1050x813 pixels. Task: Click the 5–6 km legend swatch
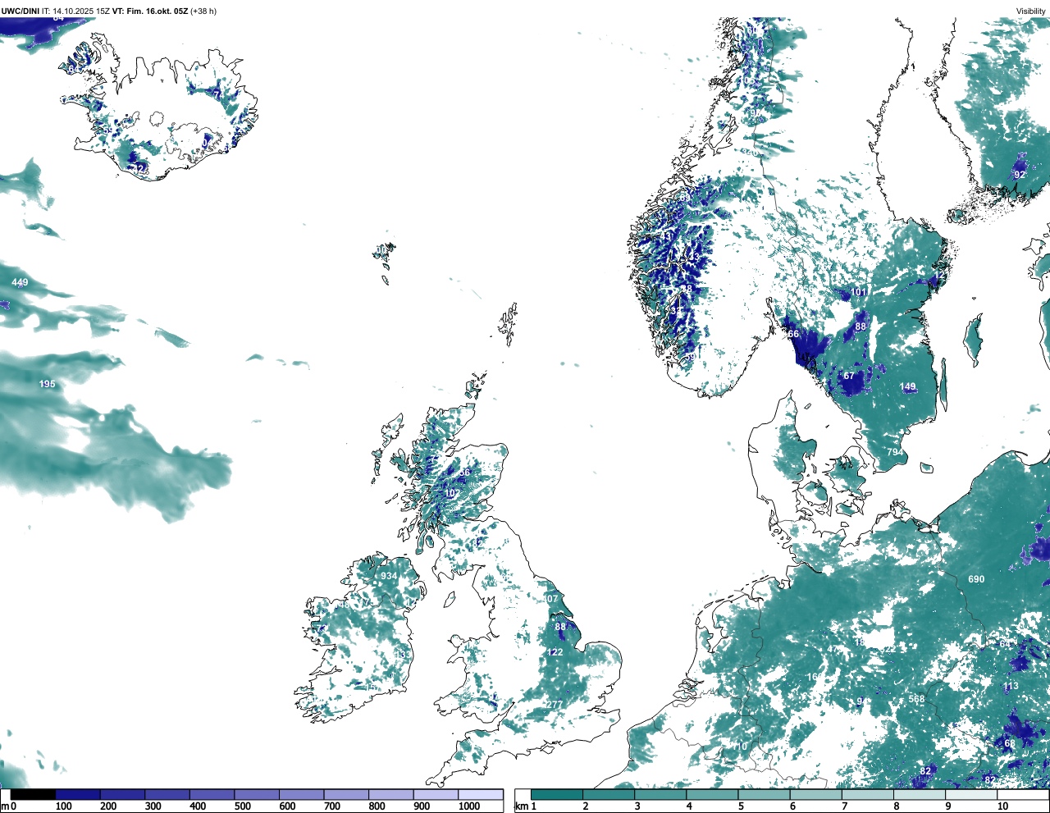coord(765,795)
